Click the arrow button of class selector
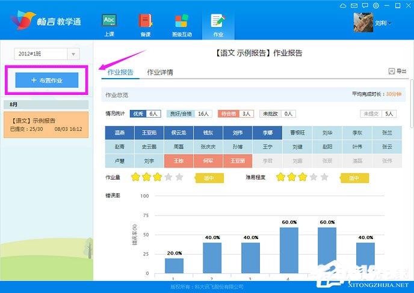414x293 pixels. 73,54
